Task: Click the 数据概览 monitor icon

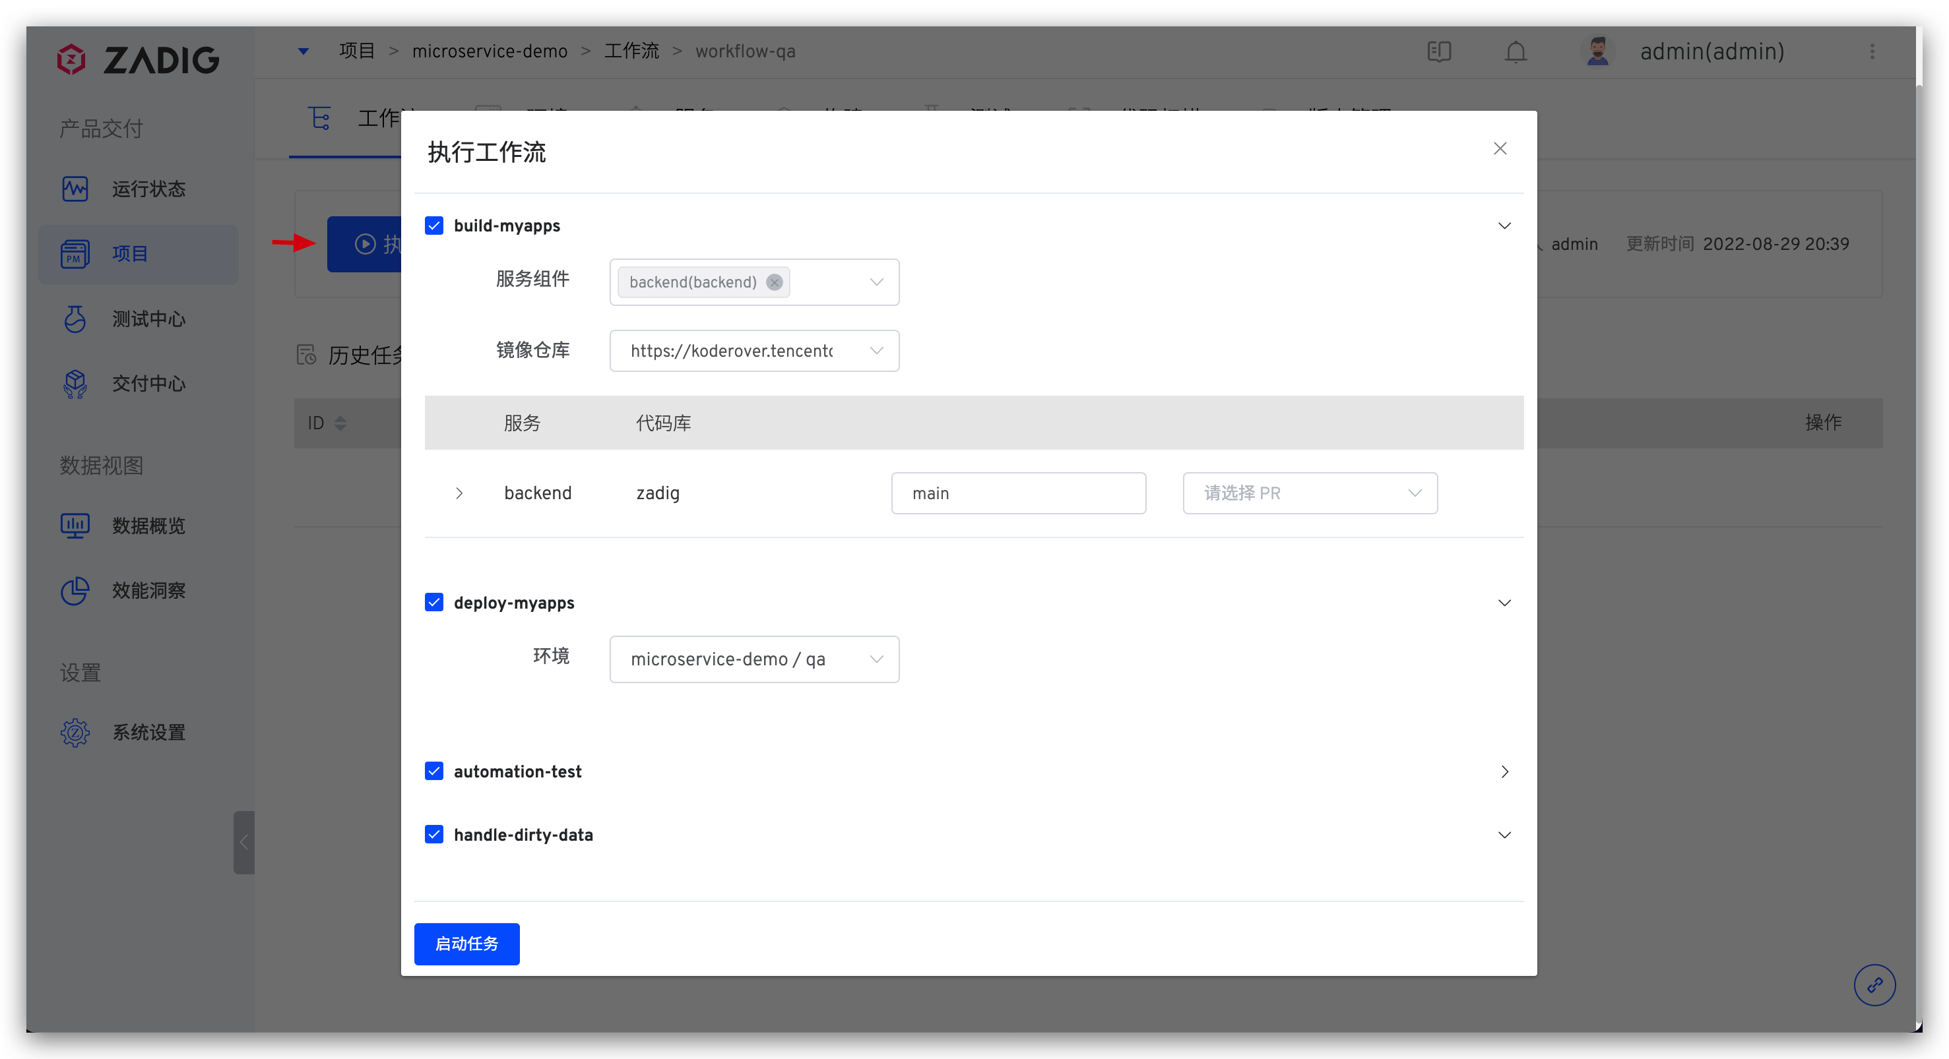Action: tap(75, 525)
